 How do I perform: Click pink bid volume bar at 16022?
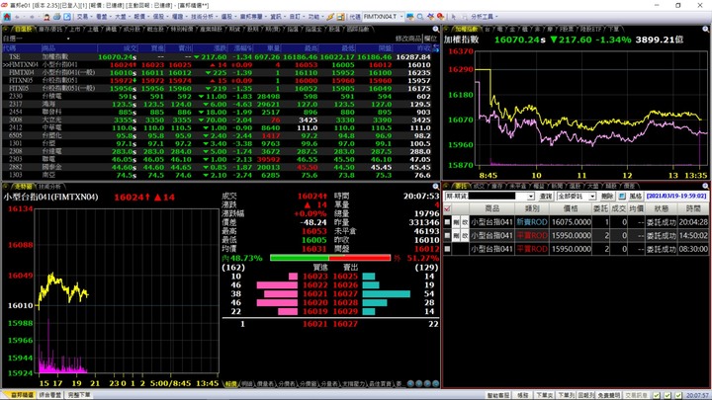(277, 284)
